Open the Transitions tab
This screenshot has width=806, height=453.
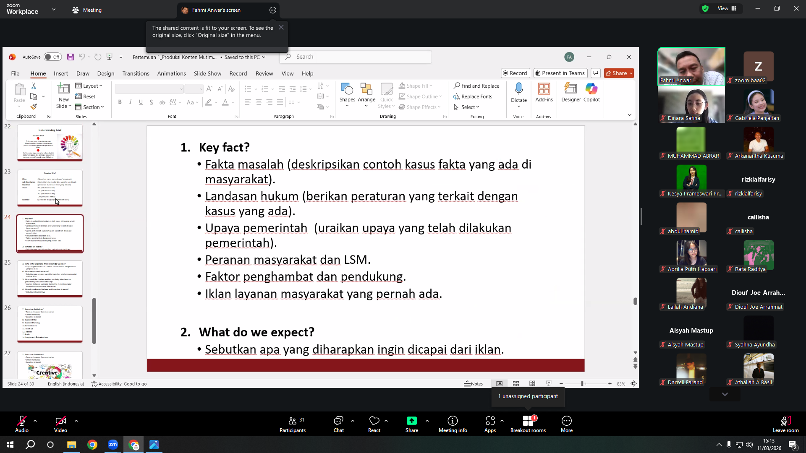click(136, 73)
